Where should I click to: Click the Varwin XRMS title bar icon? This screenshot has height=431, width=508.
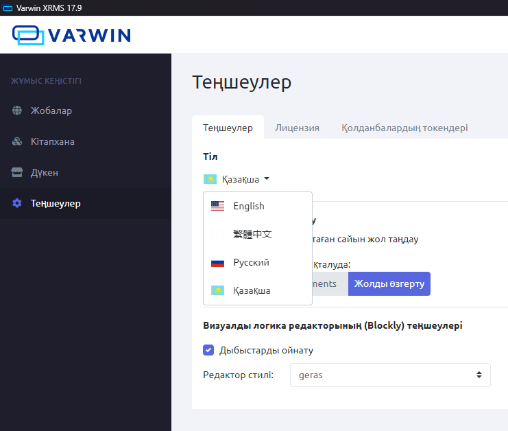click(x=7, y=8)
